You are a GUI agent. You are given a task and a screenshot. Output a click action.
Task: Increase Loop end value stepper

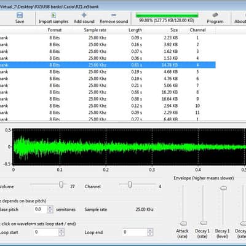[x=150, y=231]
